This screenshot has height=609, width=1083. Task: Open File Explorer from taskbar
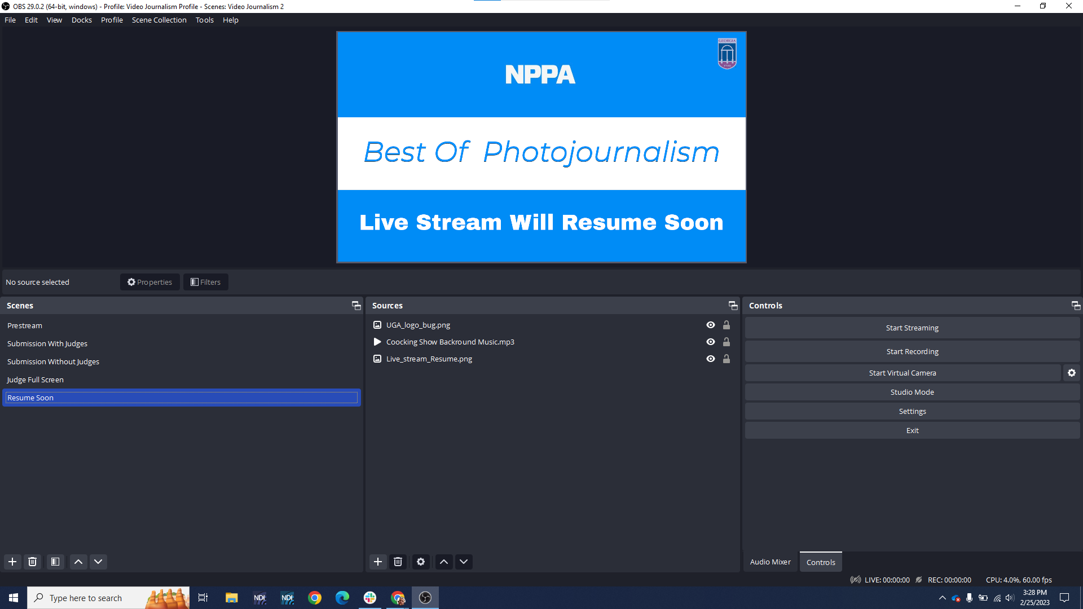(232, 598)
